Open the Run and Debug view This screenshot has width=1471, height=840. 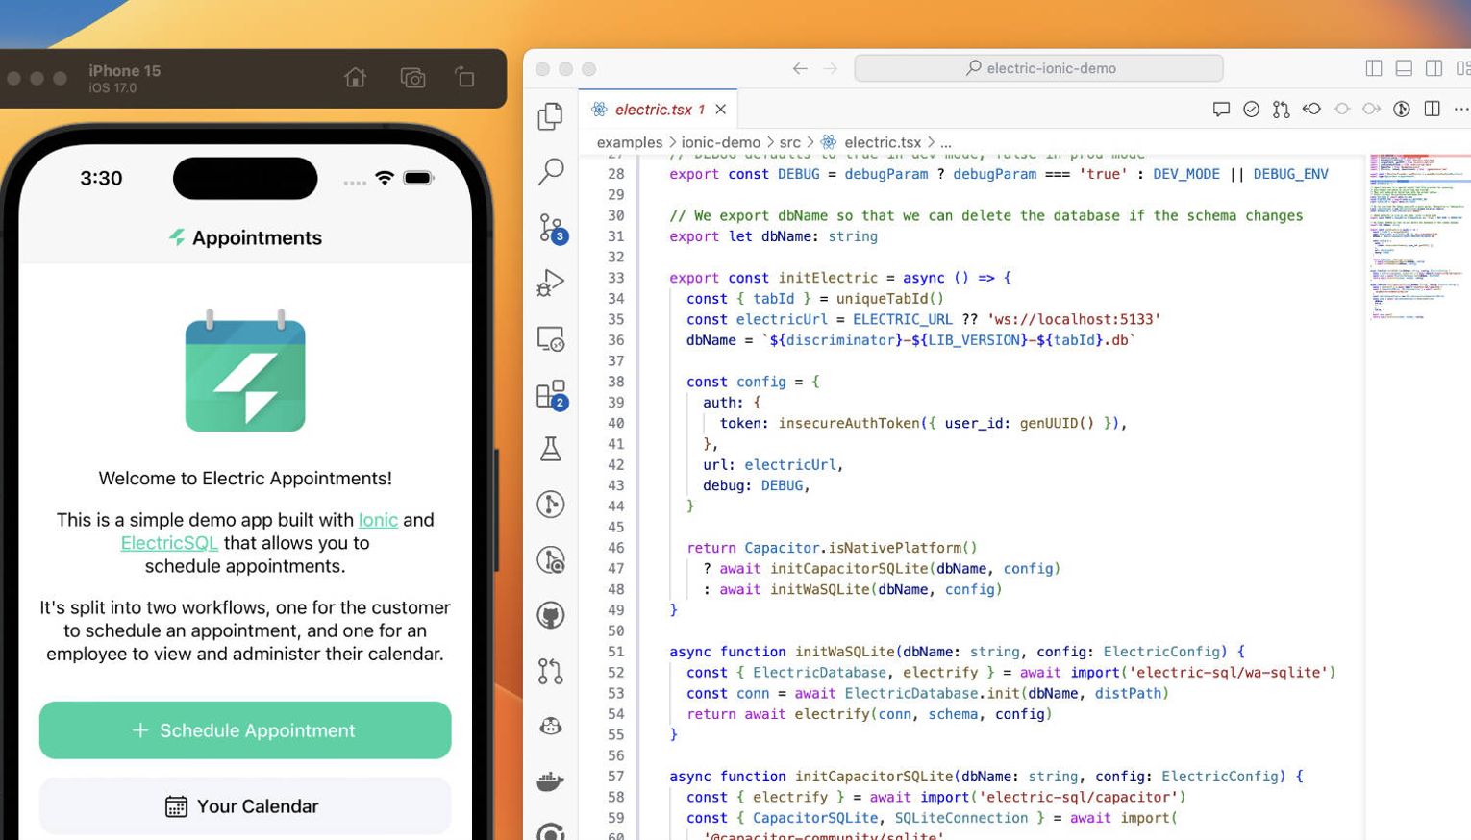click(x=550, y=283)
